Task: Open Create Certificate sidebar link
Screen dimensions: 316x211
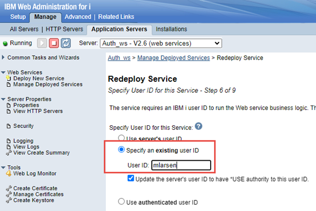Action: (x=35, y=188)
